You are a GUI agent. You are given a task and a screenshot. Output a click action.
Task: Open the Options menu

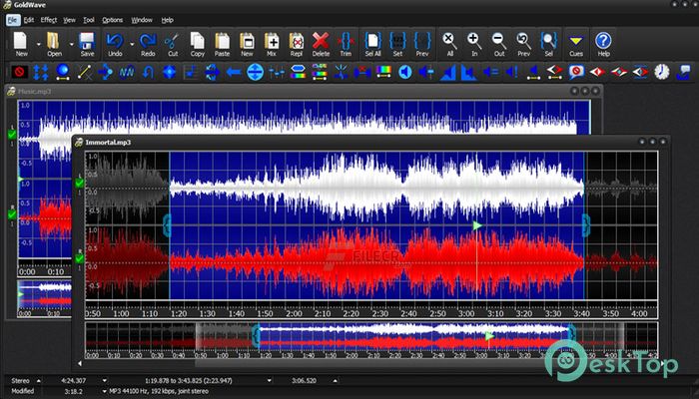click(x=112, y=20)
